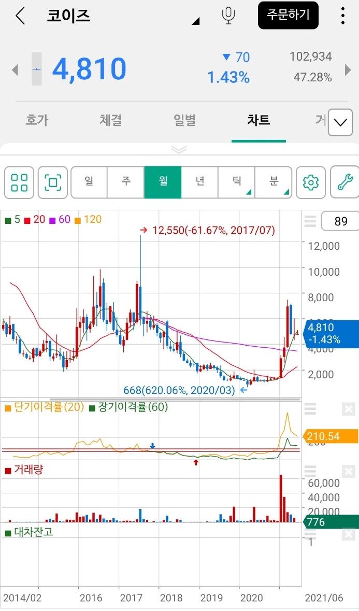The width and height of the screenshot is (359, 611).
Task: Switch to the 체결 tab
Action: pyautogui.click(x=111, y=120)
